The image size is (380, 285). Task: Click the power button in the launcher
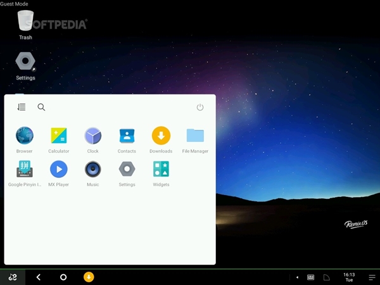coord(200,107)
